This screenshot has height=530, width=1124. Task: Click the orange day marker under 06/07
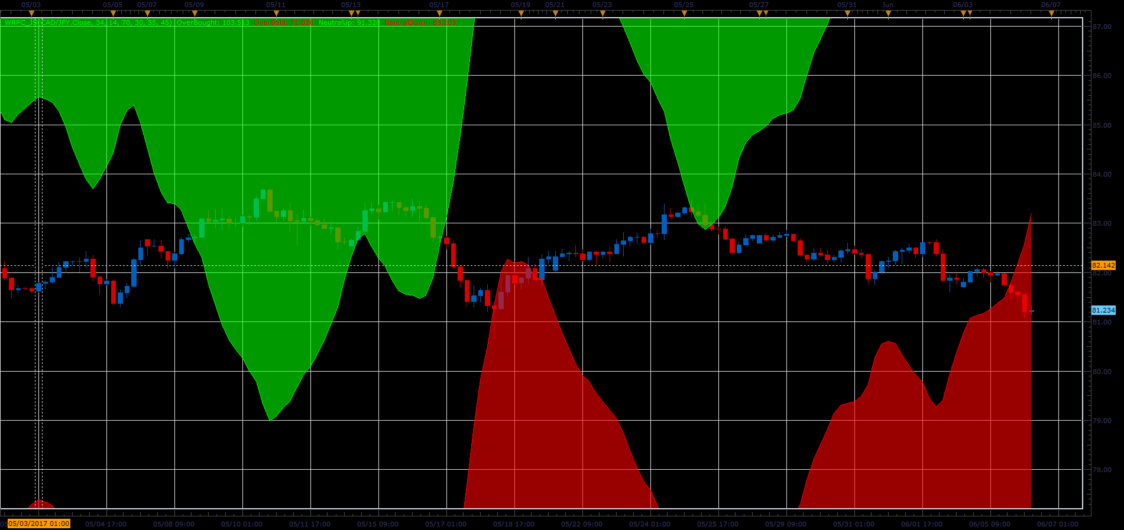coord(1051,13)
